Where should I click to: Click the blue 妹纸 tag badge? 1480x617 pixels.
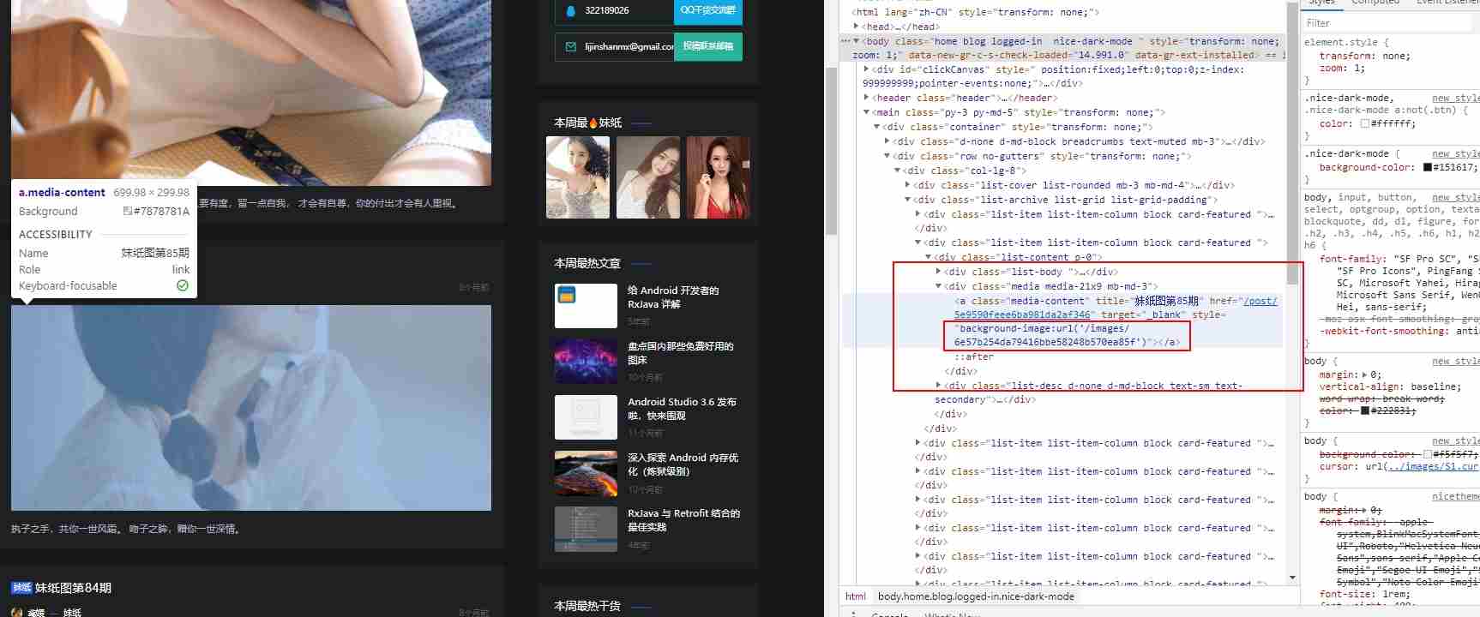(x=21, y=588)
